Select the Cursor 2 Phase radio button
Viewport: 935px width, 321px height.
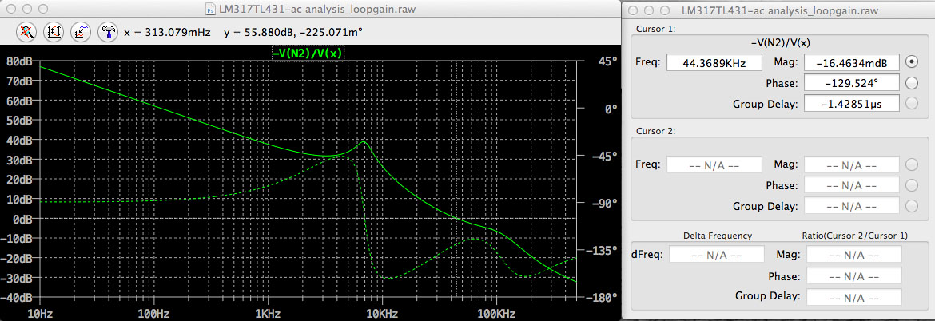(911, 185)
